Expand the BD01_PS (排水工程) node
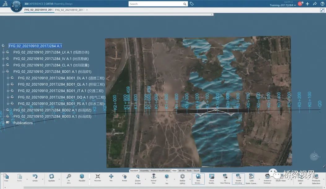The width and height of the screenshot is (326, 189). pos(8,104)
